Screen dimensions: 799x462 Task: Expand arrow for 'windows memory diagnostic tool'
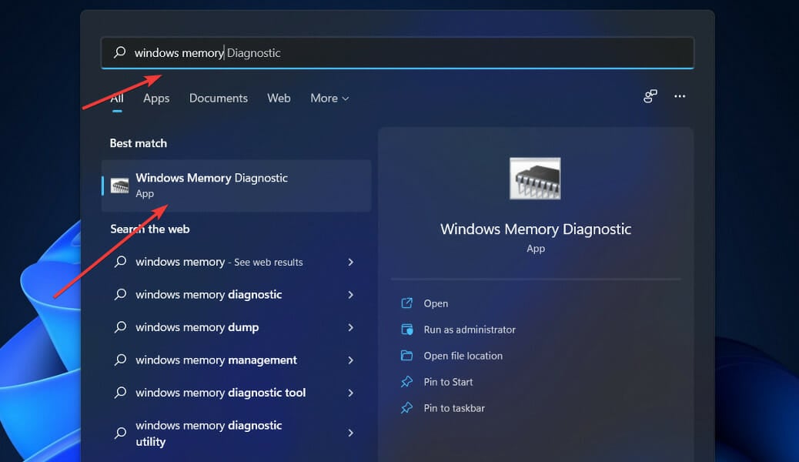(x=350, y=392)
